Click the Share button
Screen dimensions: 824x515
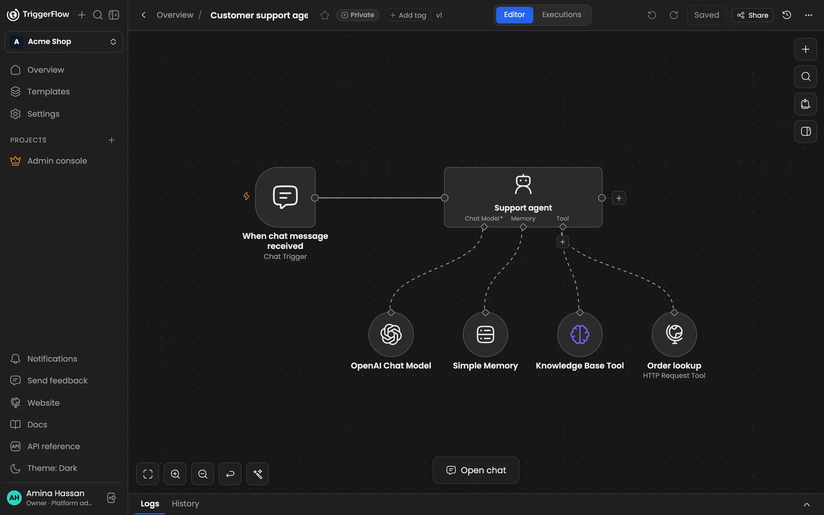point(752,15)
